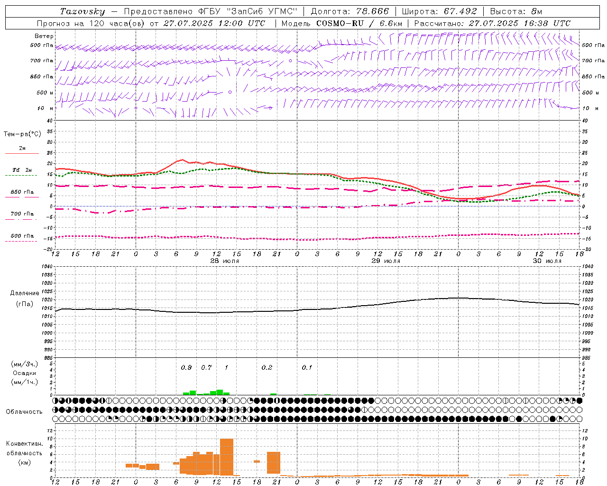Screen dimensions: 607x486
Task: Click the date label "30 июля"
Action: 547,261
